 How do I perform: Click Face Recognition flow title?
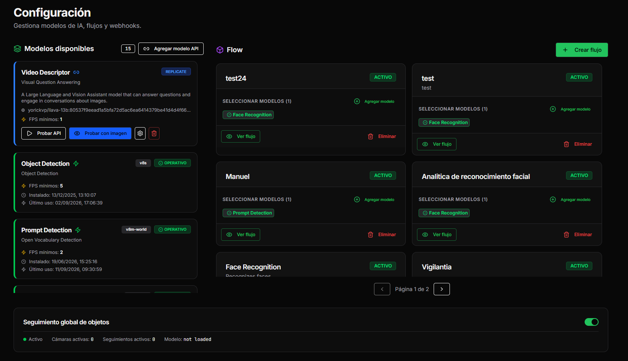(253, 267)
